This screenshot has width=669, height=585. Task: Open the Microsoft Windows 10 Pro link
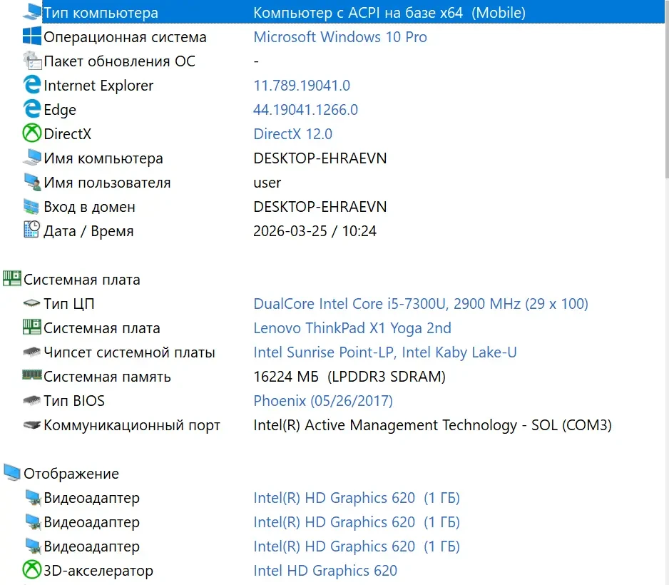coord(340,36)
